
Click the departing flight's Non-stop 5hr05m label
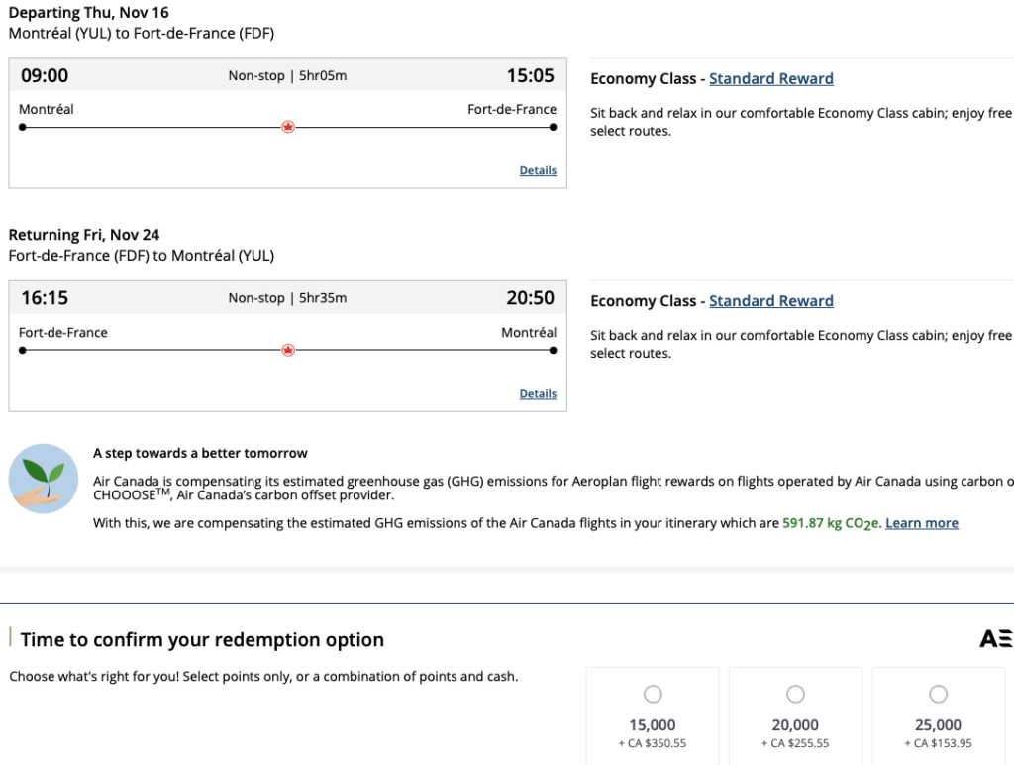tap(287, 76)
